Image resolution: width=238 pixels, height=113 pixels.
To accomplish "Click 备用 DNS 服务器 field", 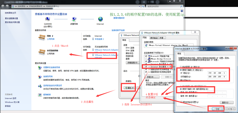I will pos(217,96).
